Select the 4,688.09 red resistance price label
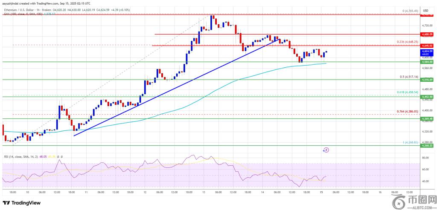This screenshot has width=437, height=210. point(427,34)
